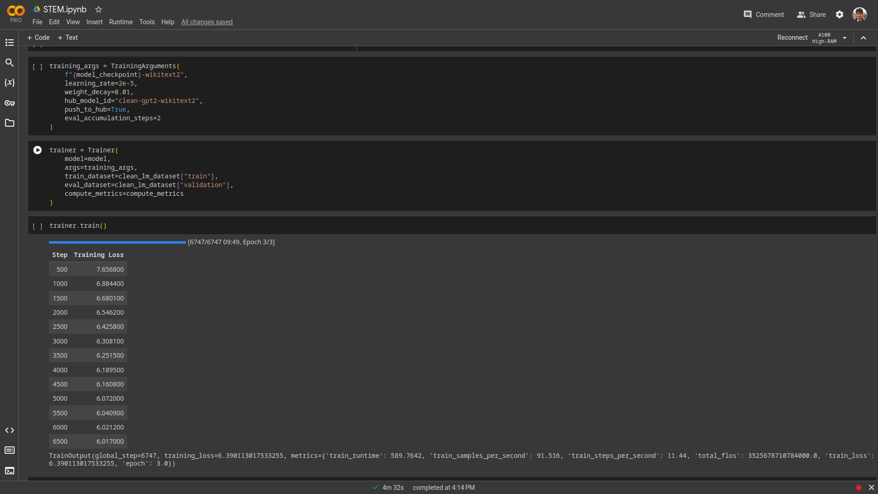Open the Comment panel
878x494 pixels.
pyautogui.click(x=764, y=15)
